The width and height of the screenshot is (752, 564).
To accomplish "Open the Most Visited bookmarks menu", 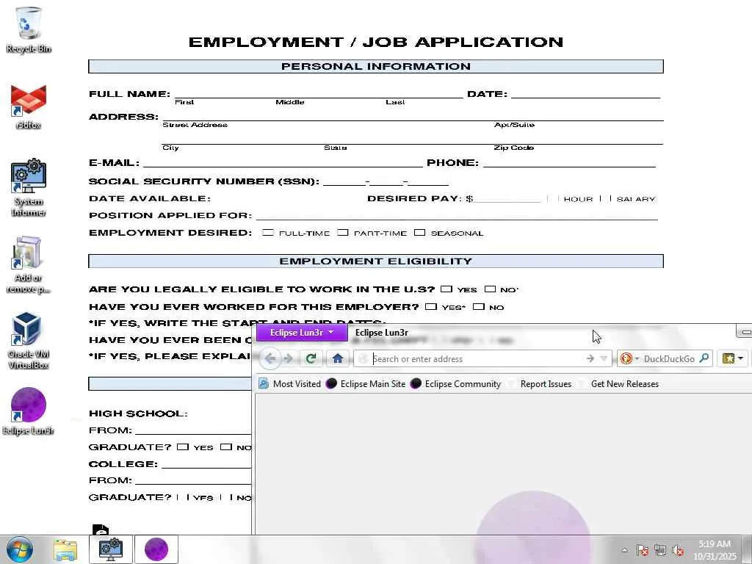I will pos(289,383).
